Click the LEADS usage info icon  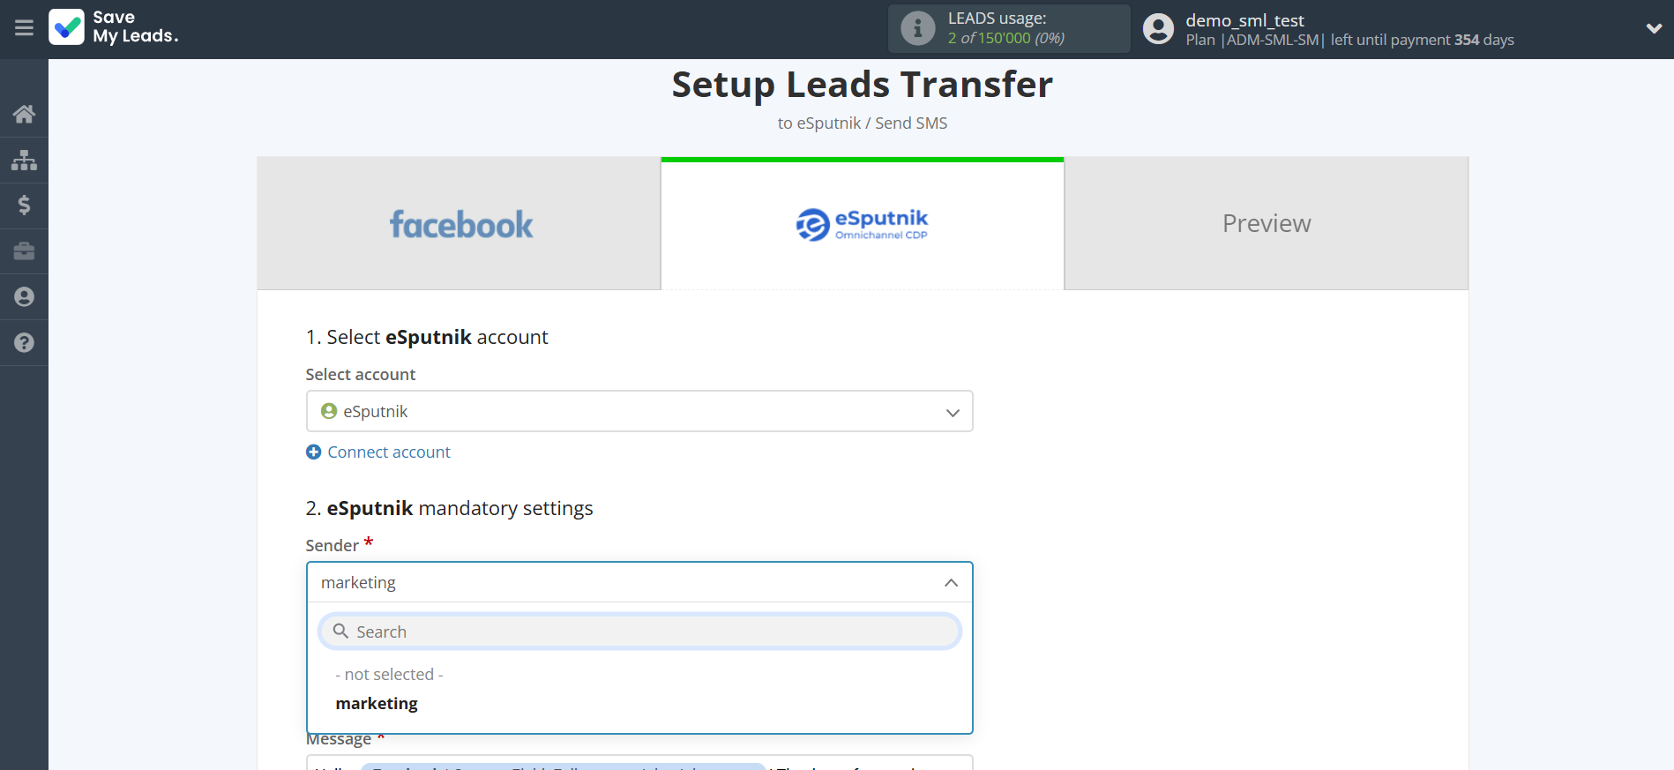[x=917, y=29]
